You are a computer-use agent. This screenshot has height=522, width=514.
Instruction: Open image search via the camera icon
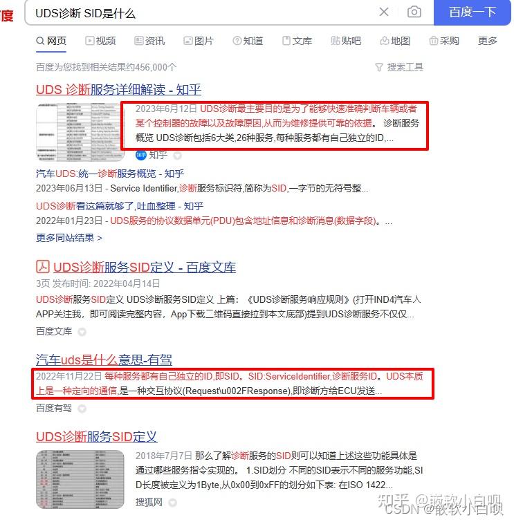[414, 12]
